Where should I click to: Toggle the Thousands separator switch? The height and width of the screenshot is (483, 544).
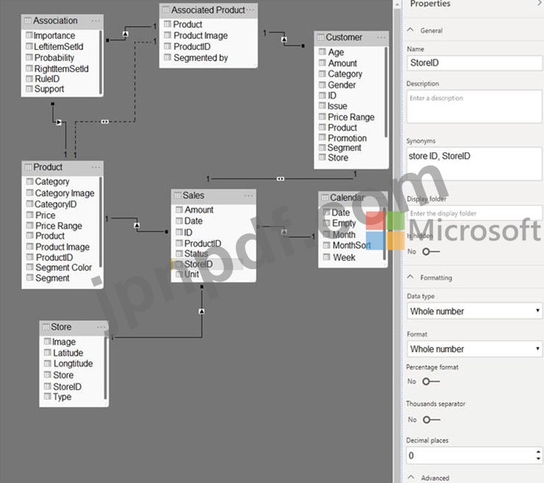click(x=432, y=420)
